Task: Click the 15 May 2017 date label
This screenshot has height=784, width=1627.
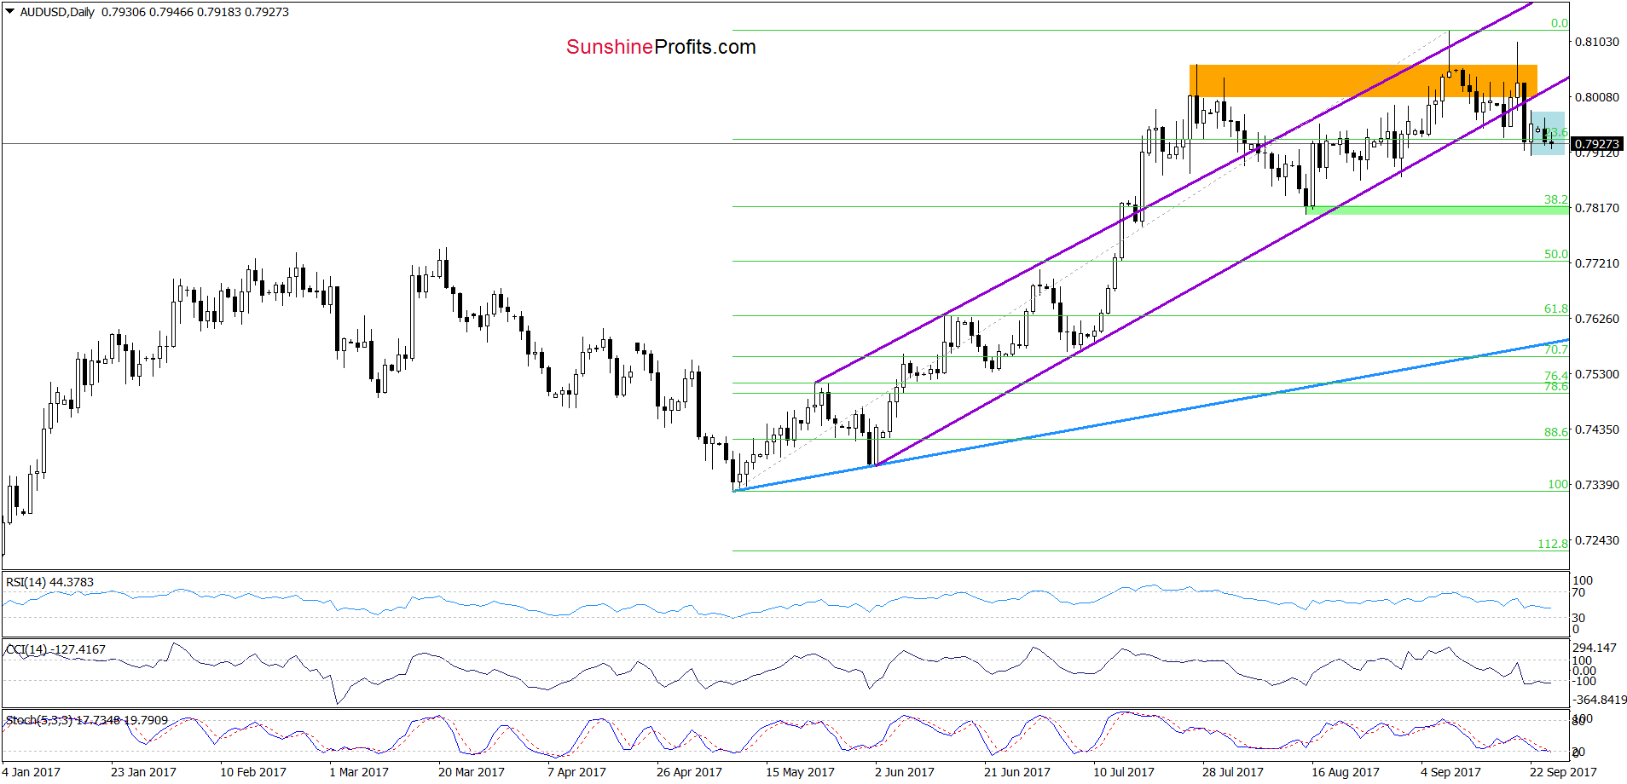Action: pos(800,772)
